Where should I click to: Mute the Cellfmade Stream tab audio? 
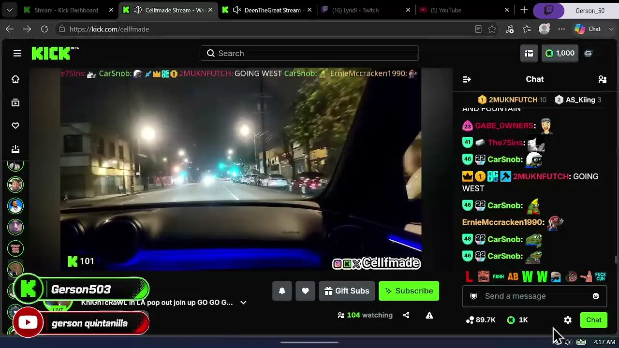[x=138, y=10]
